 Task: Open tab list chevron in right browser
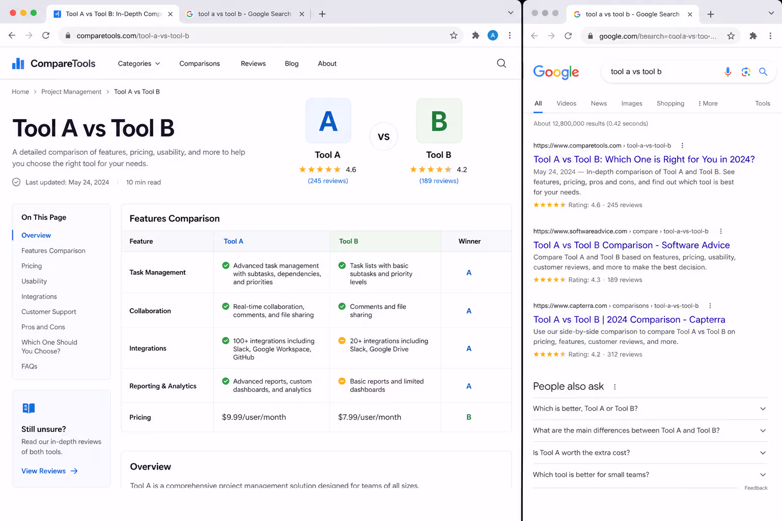point(771,13)
